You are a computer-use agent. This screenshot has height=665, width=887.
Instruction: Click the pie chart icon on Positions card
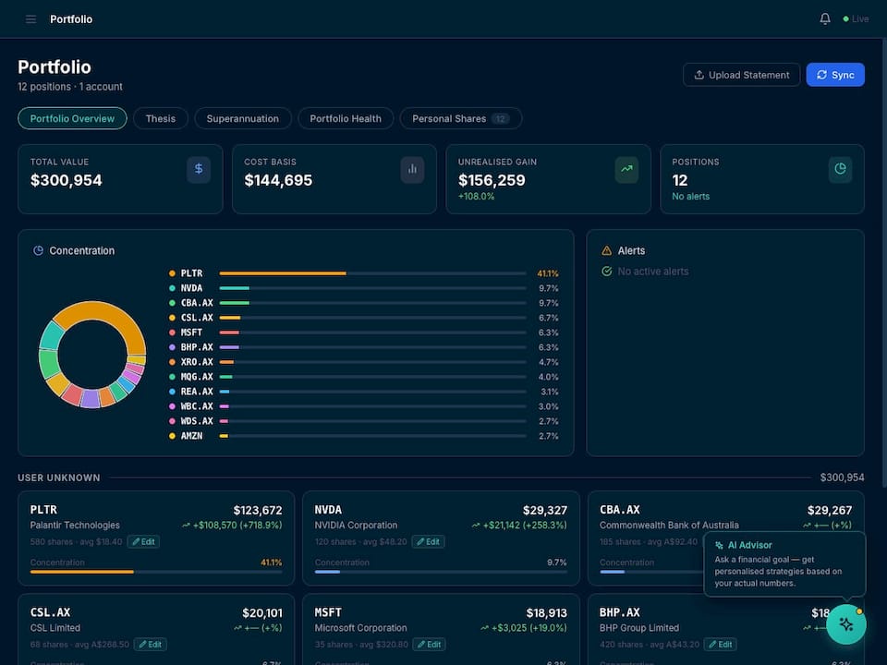(840, 169)
